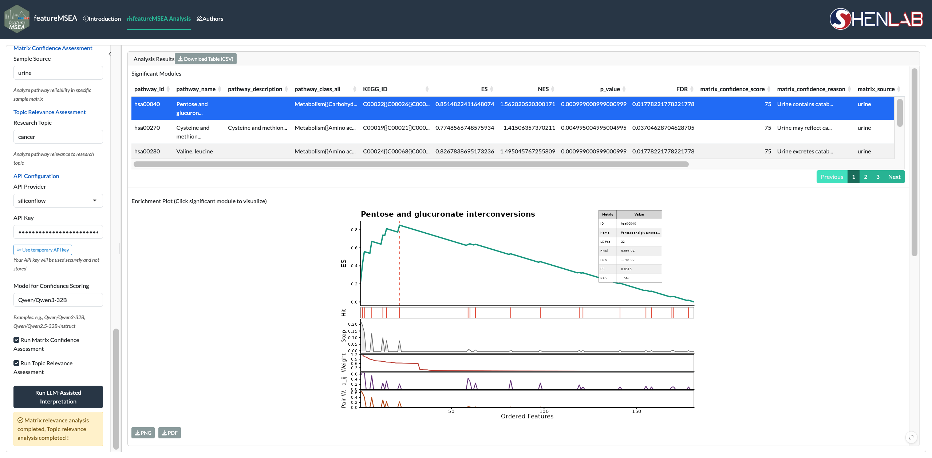Open the Introduction tab
The image size is (932, 458).
coord(102,19)
